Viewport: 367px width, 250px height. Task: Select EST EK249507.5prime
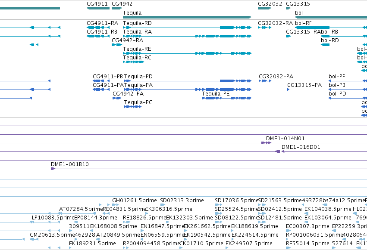point(227,248)
